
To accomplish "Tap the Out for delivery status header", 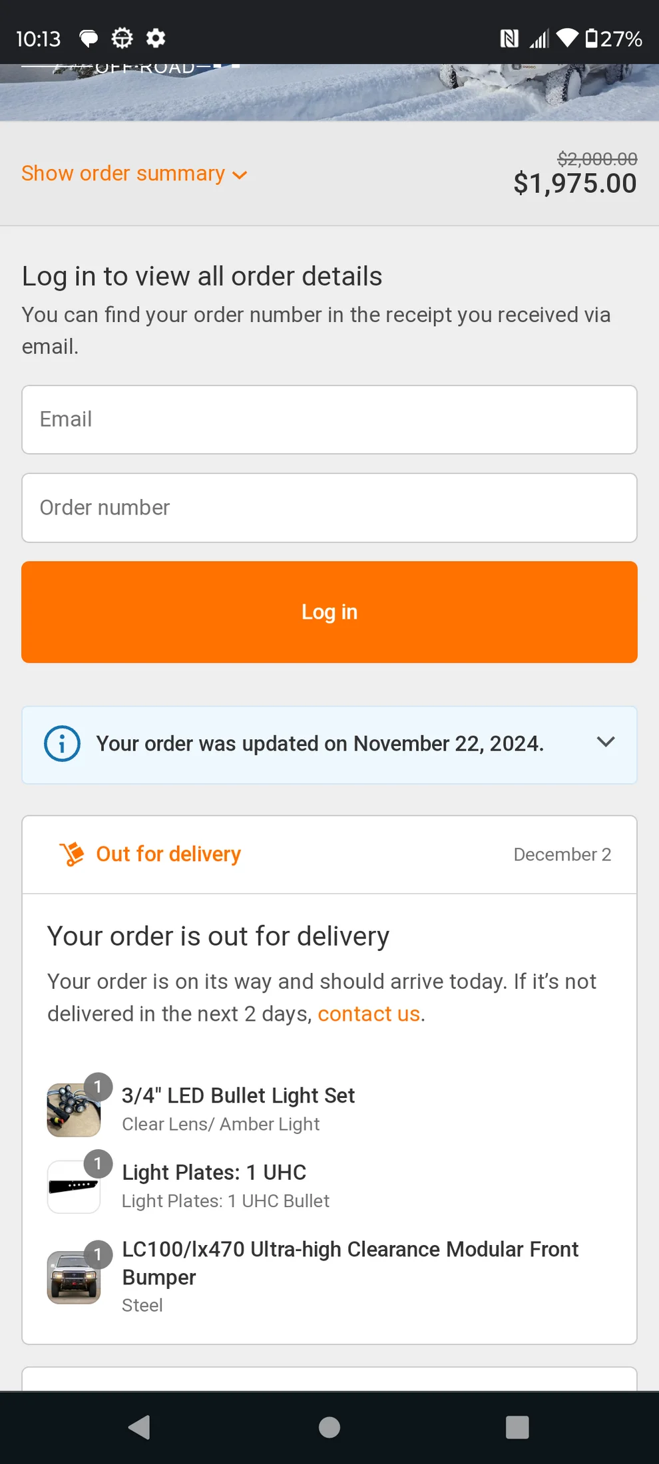I will pyautogui.click(x=168, y=854).
